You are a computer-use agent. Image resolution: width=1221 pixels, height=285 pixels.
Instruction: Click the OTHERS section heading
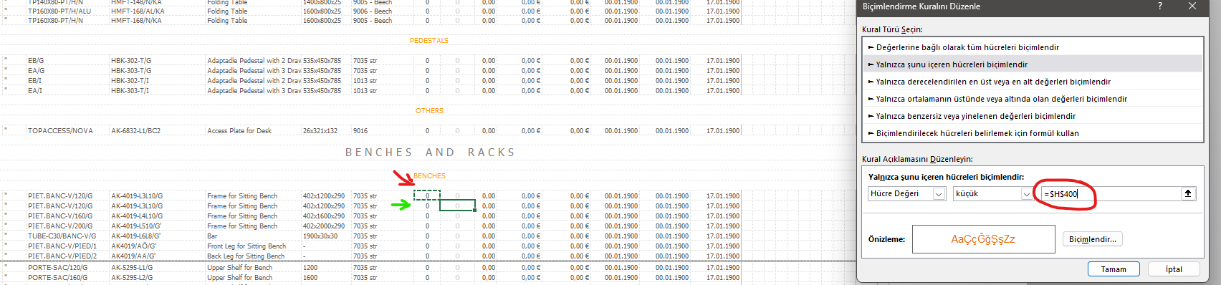point(429,111)
